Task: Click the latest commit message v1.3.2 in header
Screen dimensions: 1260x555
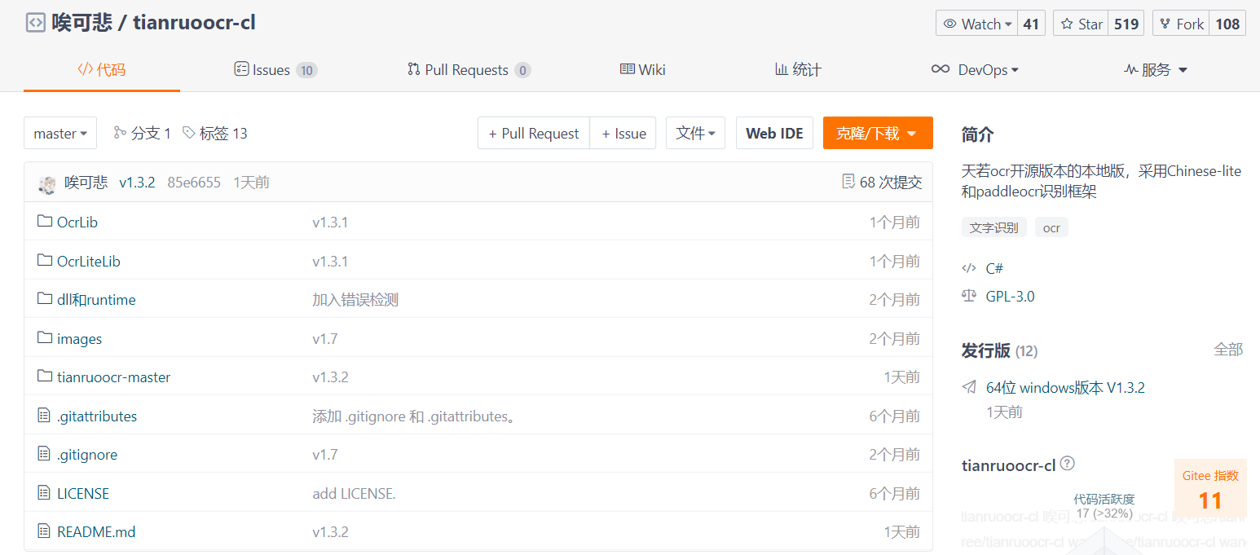Action: click(x=137, y=183)
